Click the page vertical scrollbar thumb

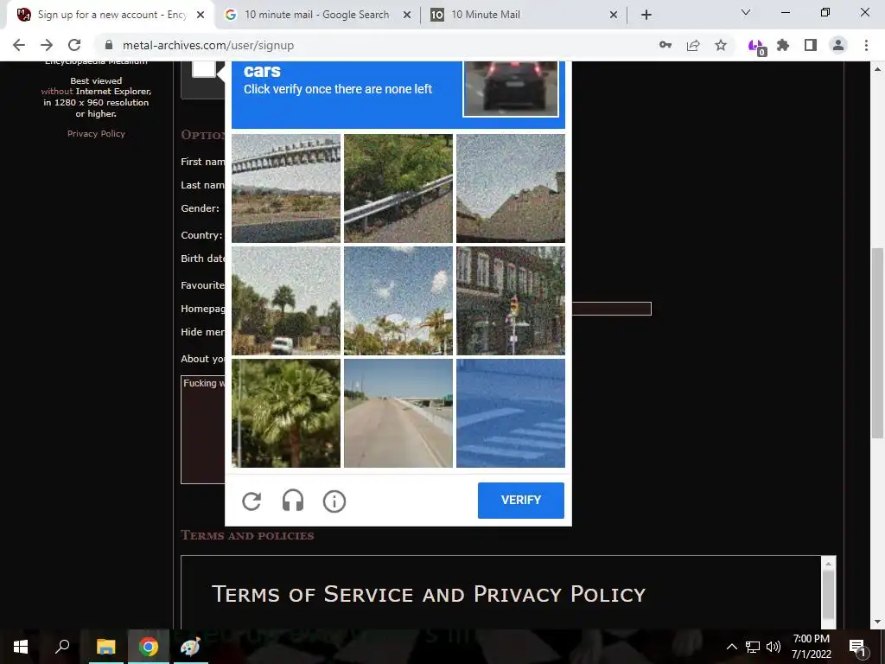coord(877,342)
